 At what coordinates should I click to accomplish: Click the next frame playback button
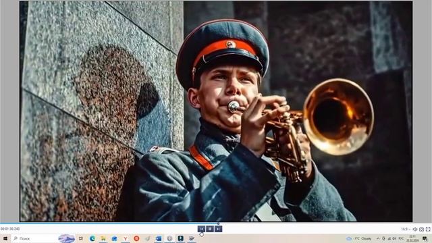pos(219,229)
